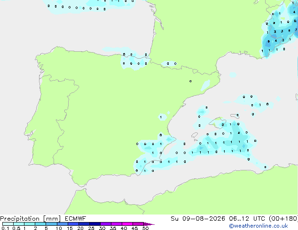
Task: Click the '15' legend scale label
Action: click(70, 228)
